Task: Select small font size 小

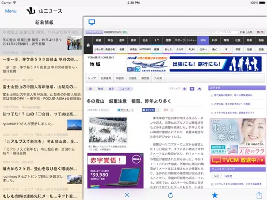Action: tap(184, 89)
